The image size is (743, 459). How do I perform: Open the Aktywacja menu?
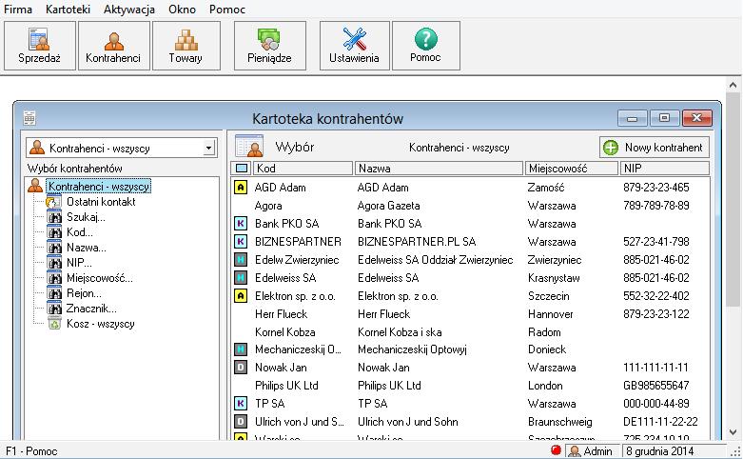129,9
